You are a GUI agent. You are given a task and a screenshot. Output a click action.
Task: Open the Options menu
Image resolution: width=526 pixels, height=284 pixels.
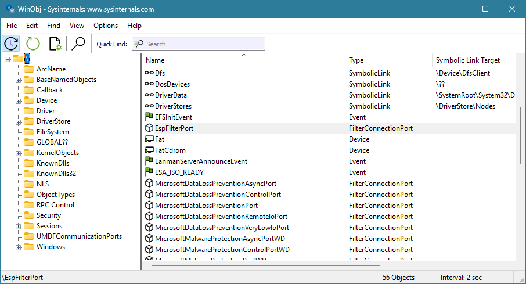point(106,26)
